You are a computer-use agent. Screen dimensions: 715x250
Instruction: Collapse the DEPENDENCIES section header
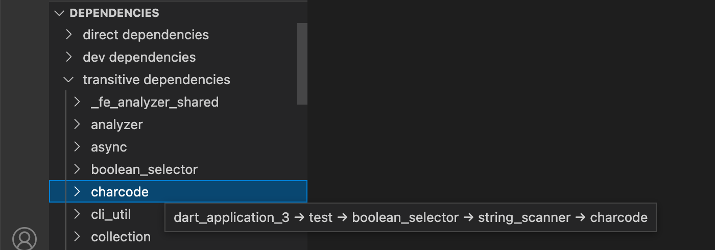[x=178, y=13]
